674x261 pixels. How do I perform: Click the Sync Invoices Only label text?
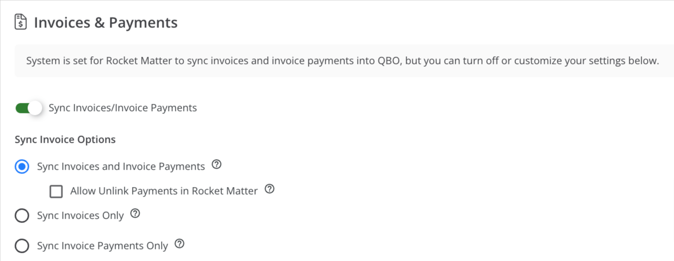pyautogui.click(x=80, y=216)
